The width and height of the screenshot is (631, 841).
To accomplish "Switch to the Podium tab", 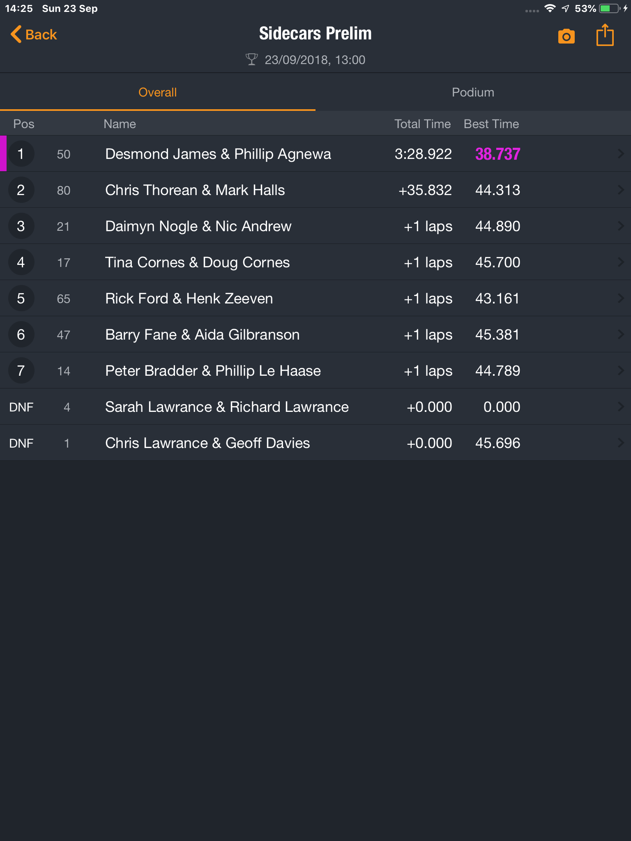I will (473, 92).
